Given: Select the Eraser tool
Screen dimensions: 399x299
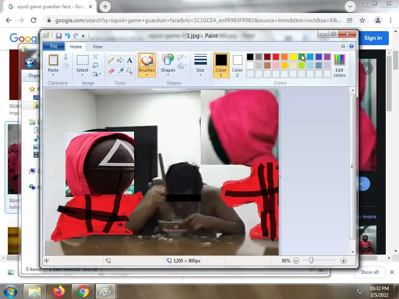Looking at the screenshot, I should pyautogui.click(x=111, y=71).
